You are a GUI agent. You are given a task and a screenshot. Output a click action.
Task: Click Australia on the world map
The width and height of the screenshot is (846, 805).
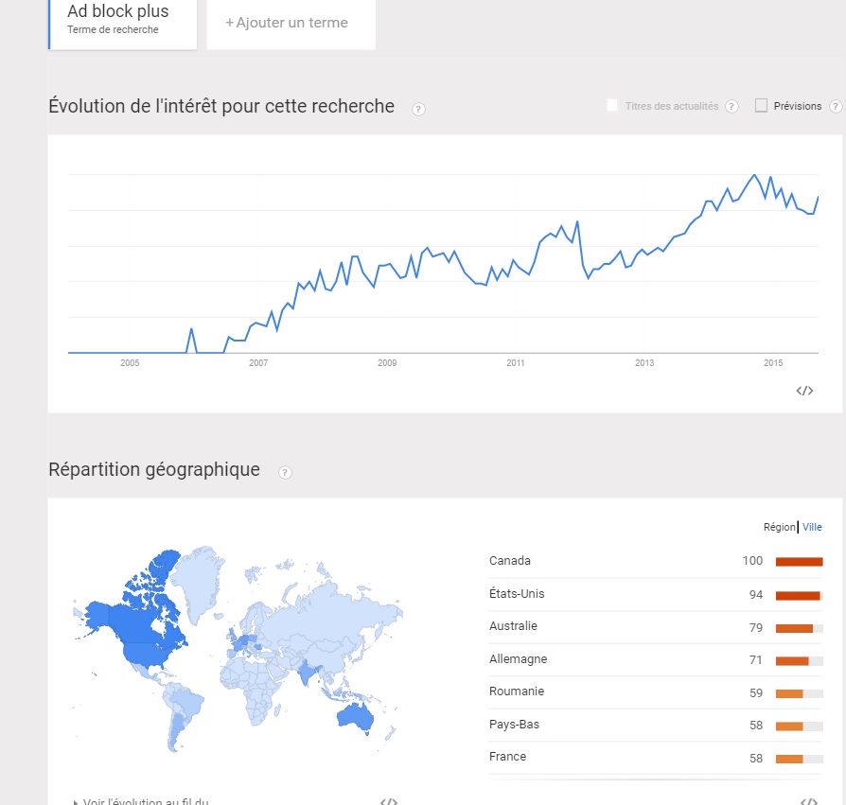[x=355, y=718]
